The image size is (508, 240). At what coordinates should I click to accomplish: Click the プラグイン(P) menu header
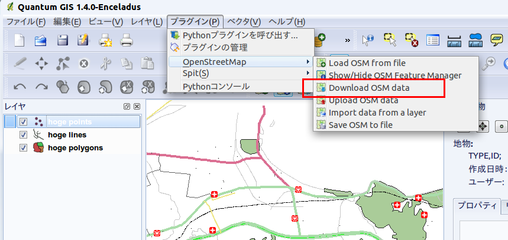(x=195, y=22)
